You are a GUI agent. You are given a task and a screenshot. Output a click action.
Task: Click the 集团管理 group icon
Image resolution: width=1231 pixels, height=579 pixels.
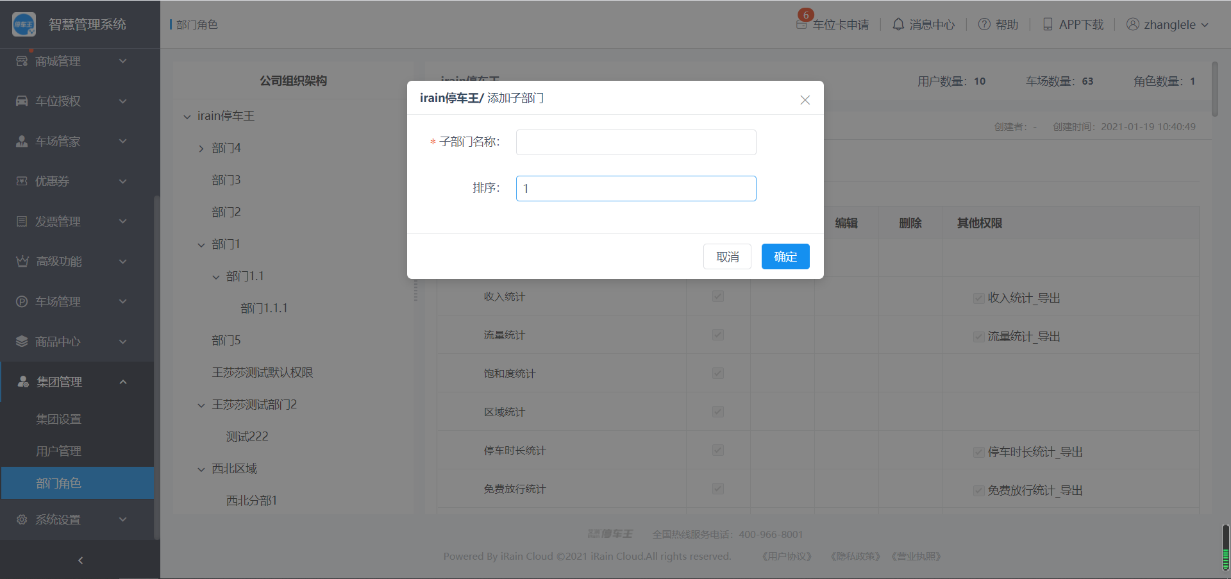pos(23,382)
